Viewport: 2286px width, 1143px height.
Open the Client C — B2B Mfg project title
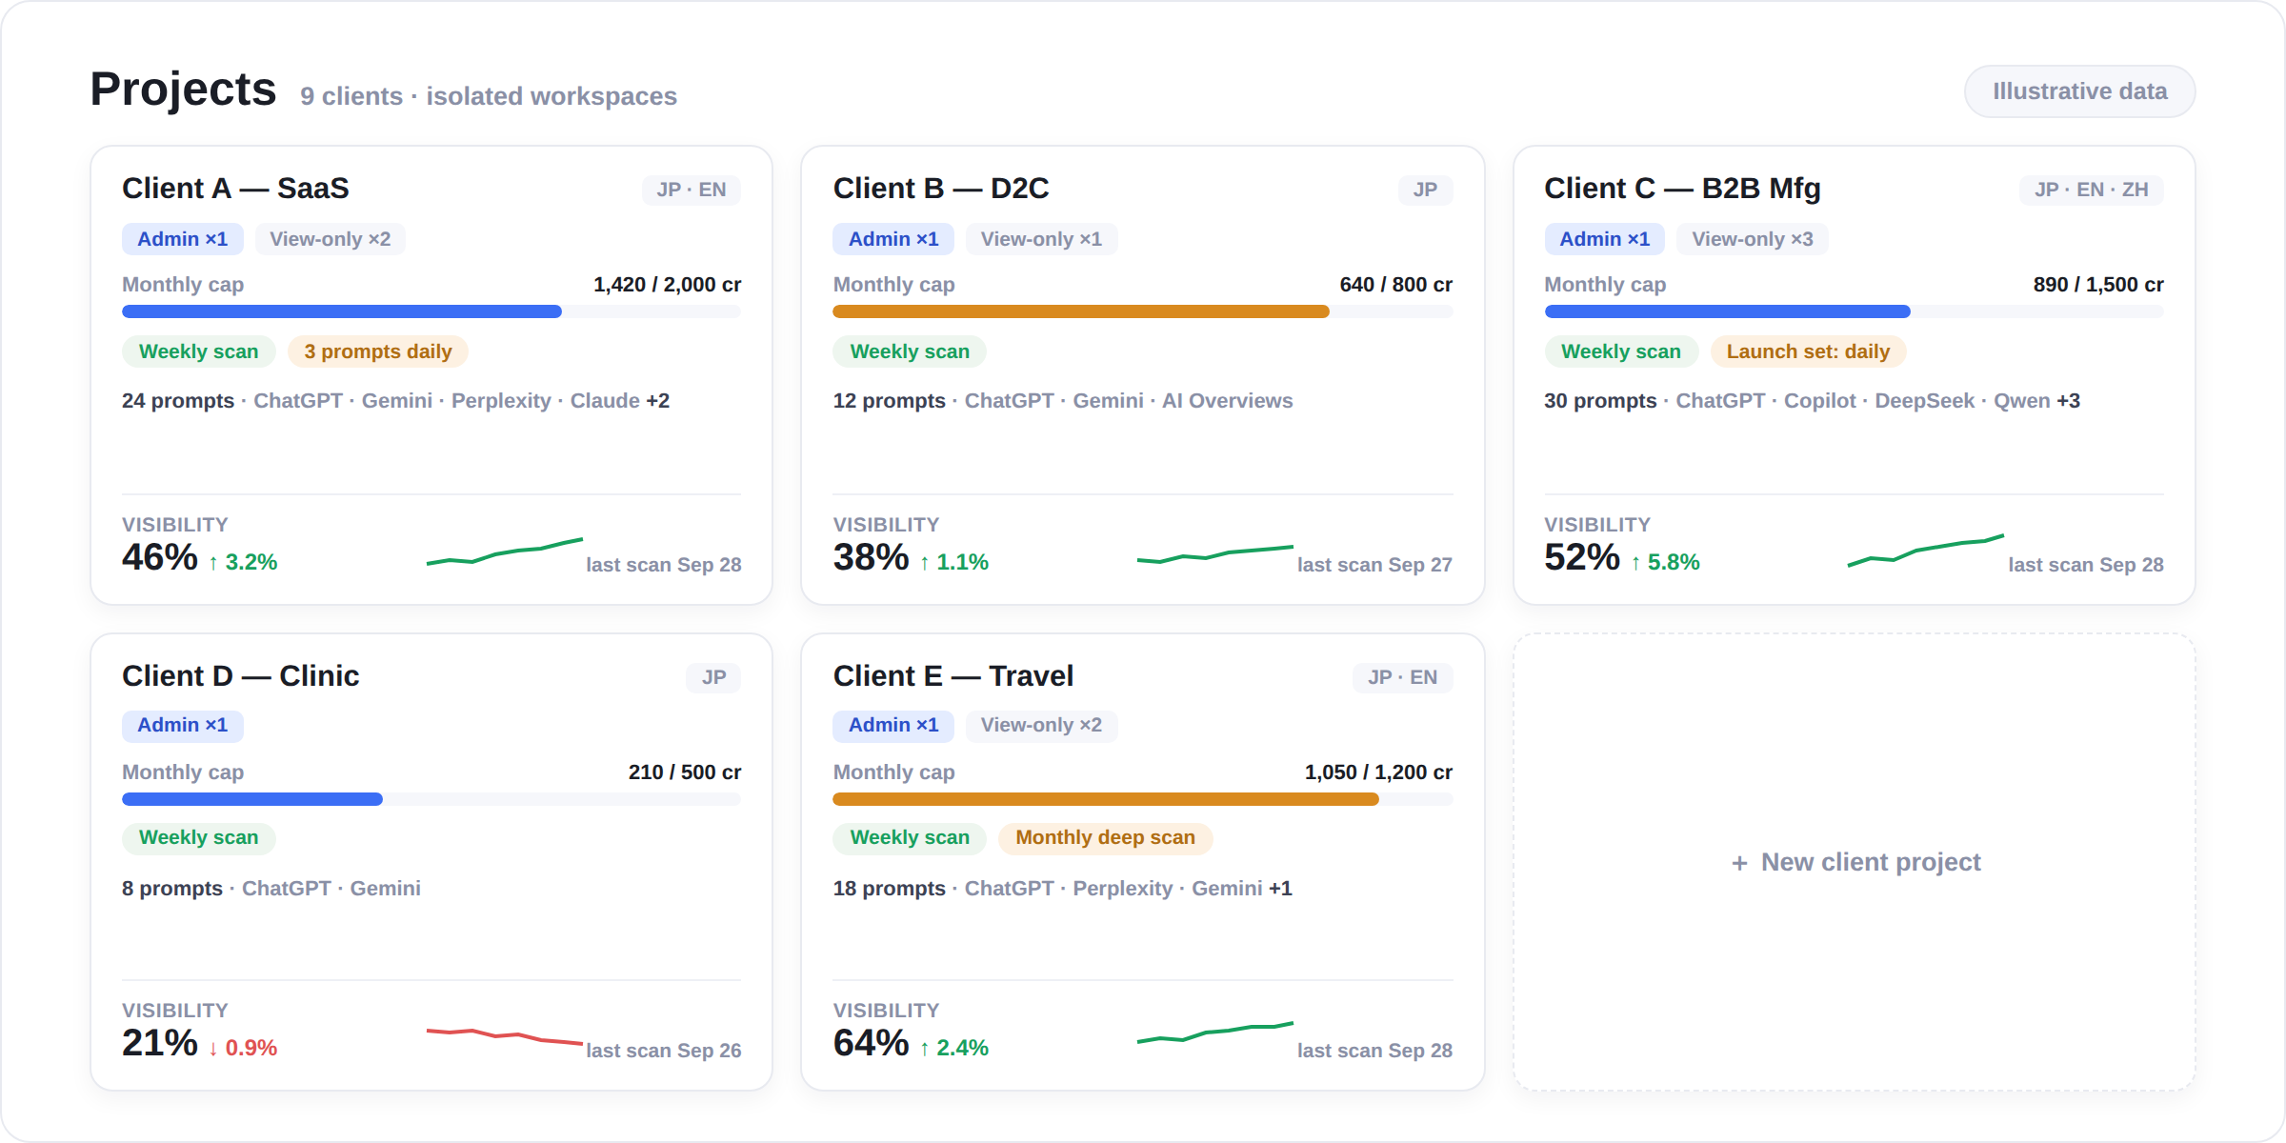[x=1682, y=189]
